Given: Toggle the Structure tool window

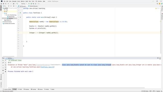Looking at the screenshot, I should click(x=1, y=85).
